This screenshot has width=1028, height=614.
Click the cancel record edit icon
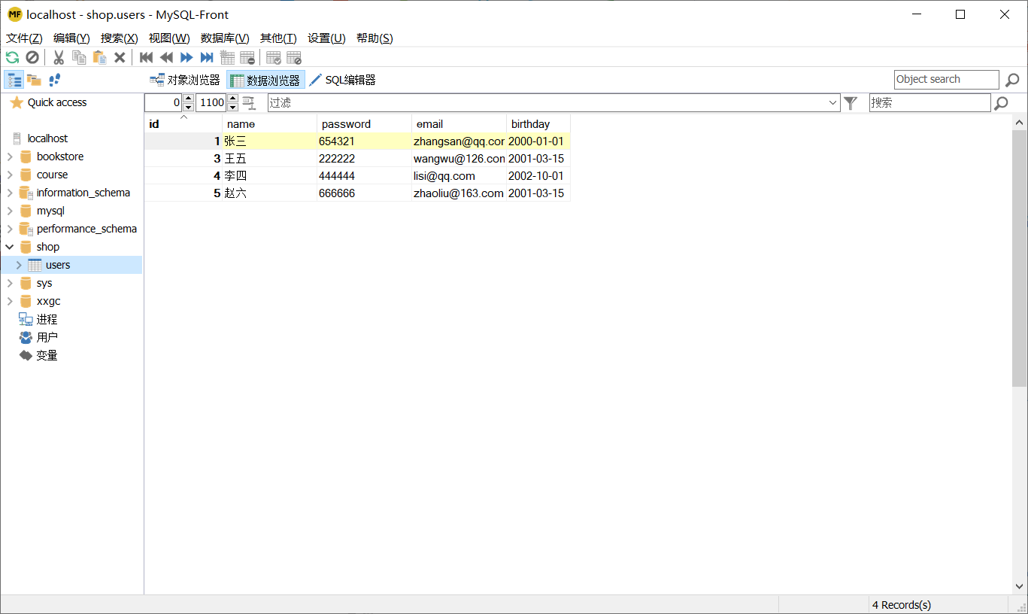pos(294,57)
